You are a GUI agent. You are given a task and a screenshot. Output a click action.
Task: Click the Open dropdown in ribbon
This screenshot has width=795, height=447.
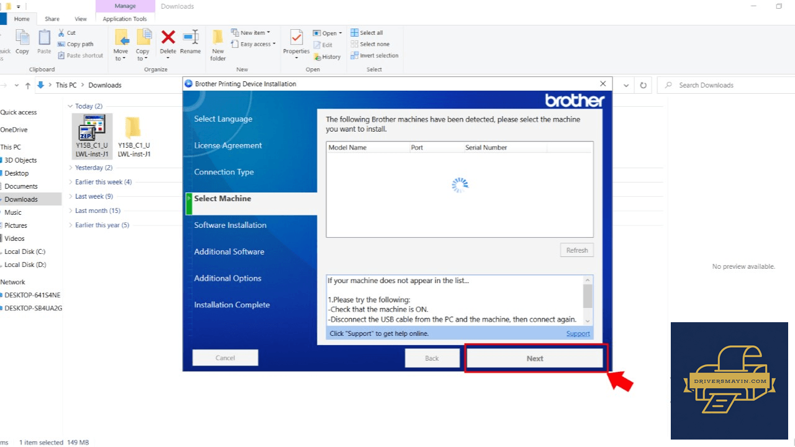(x=327, y=33)
